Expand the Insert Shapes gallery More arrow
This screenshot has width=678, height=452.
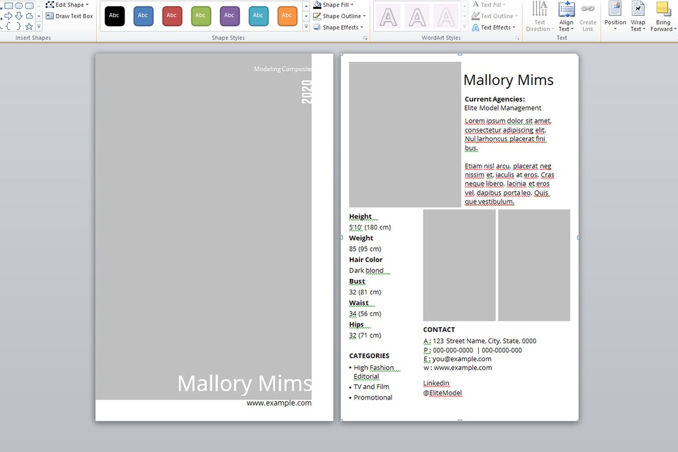39,26
